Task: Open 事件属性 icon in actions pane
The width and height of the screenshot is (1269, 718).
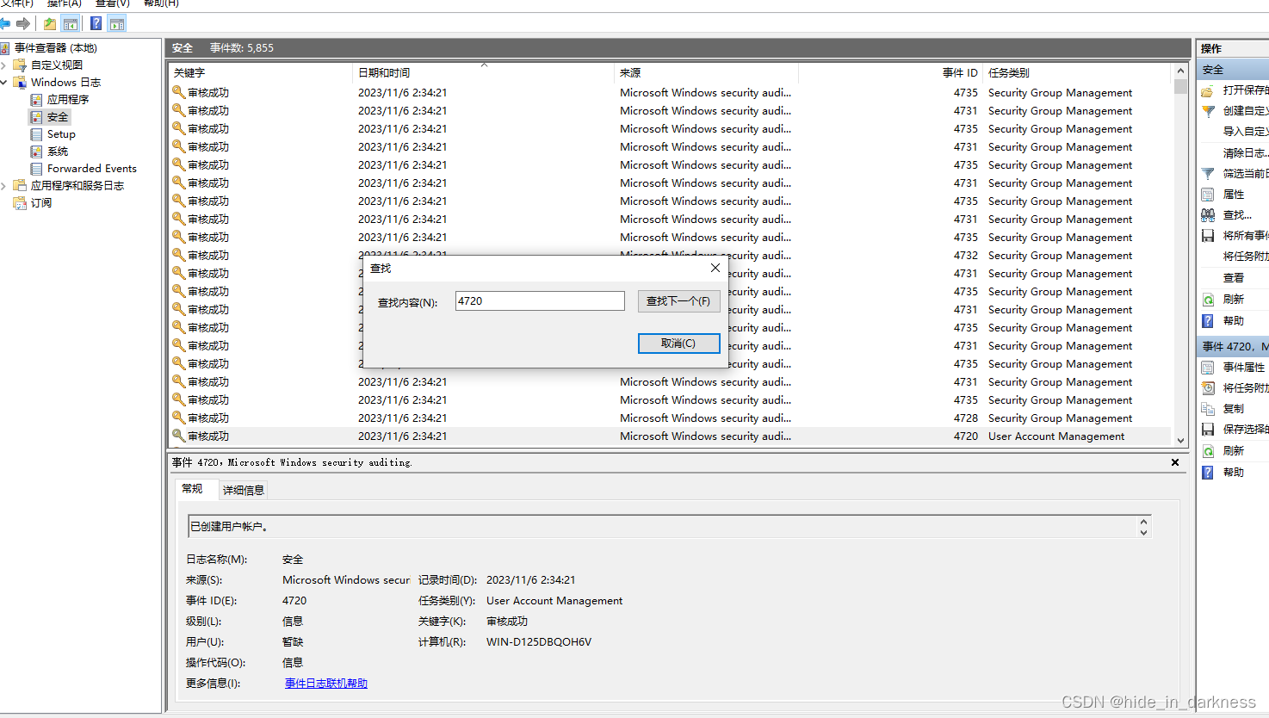Action: click(1208, 368)
